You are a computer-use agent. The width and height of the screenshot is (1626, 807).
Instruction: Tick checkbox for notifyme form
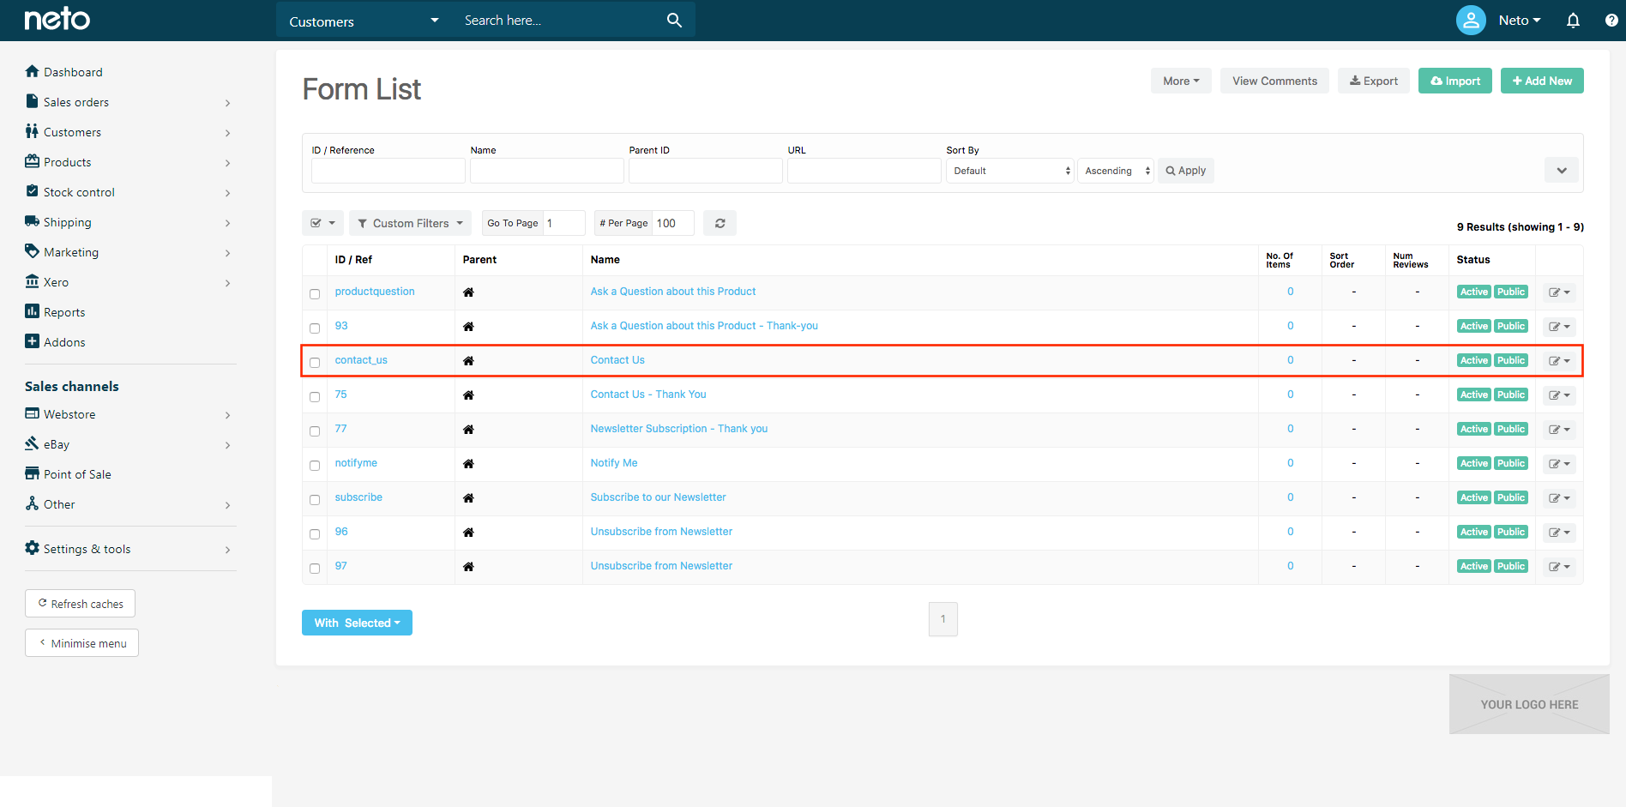tap(315, 466)
